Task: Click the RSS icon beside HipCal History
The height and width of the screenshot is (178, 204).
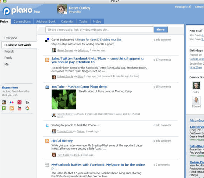Action: pos(47,141)
